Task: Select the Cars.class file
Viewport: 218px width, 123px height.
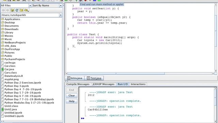Action: [11, 73]
